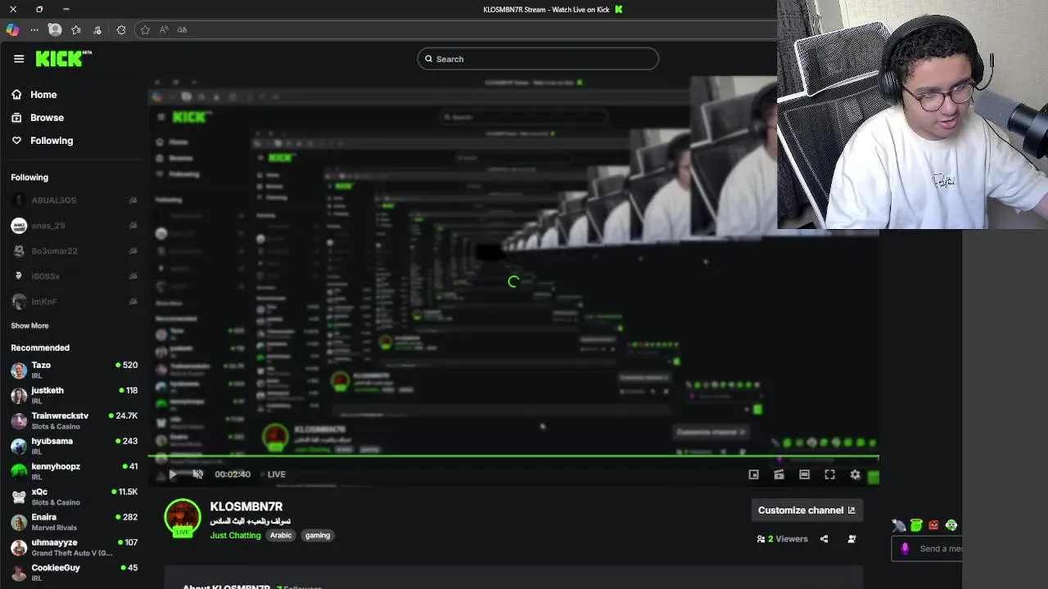Add page to favorites with star icon
Screen dimensions: 1048x589
click(x=145, y=29)
